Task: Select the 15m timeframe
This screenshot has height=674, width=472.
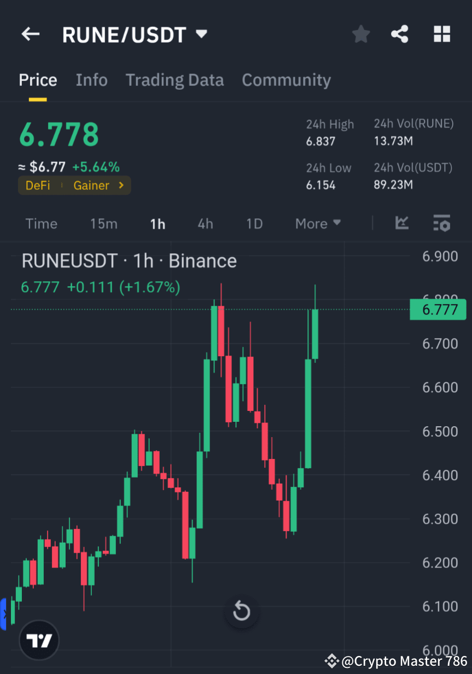Action: pyautogui.click(x=104, y=223)
